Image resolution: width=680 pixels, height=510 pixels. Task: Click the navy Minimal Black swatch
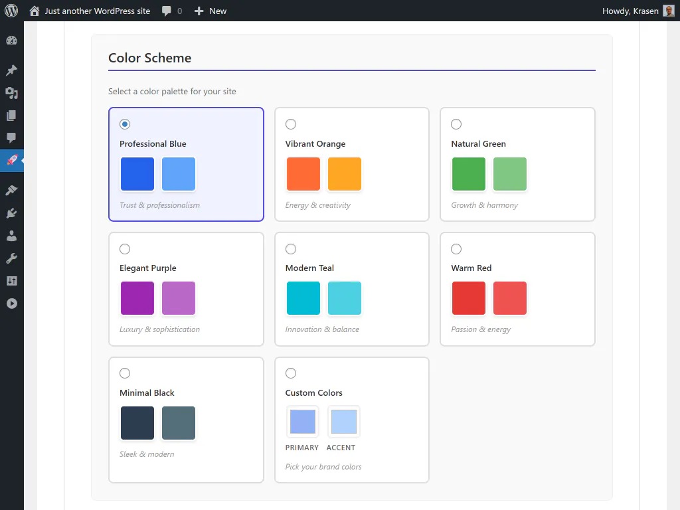coord(137,423)
